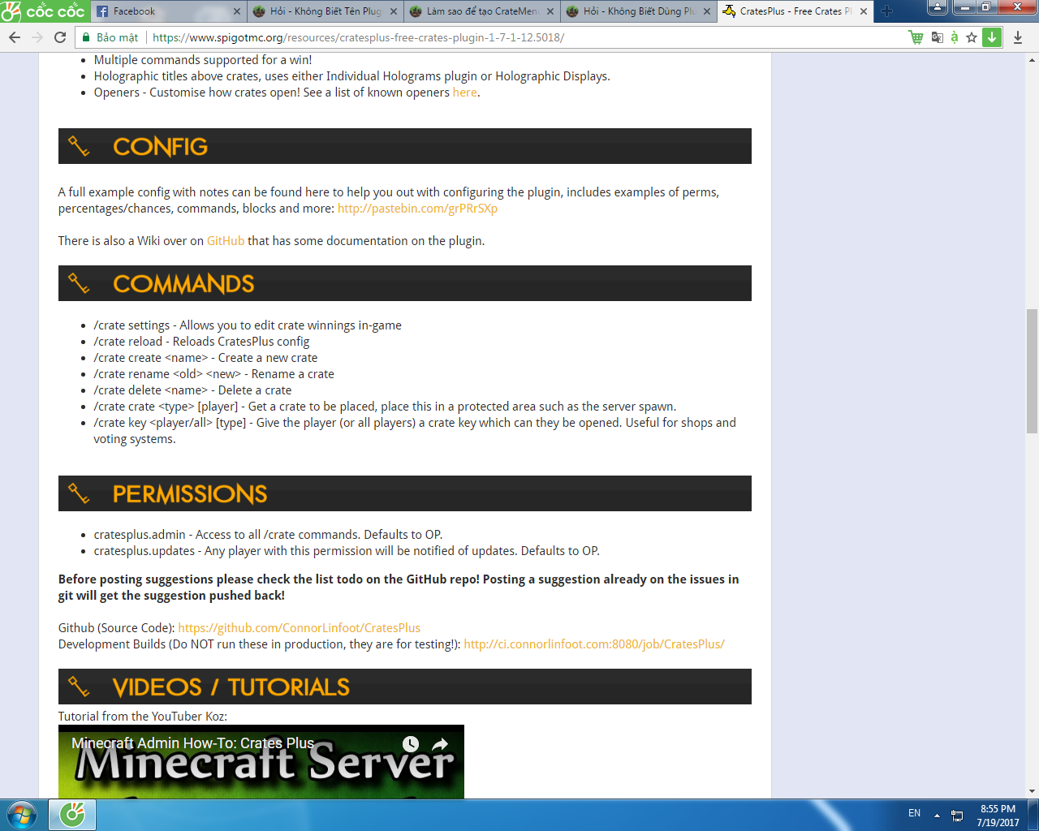Screen dimensions: 1039x831
Task: Go back to the previous page
Action: tap(15, 37)
